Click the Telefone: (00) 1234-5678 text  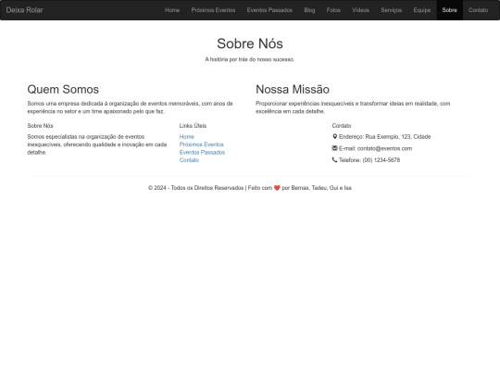pyautogui.click(x=369, y=160)
